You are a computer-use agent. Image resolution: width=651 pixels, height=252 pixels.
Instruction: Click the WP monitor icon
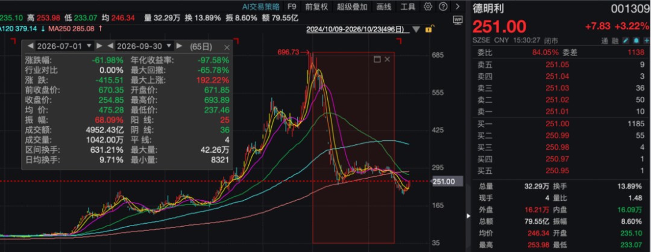tap(458, 19)
